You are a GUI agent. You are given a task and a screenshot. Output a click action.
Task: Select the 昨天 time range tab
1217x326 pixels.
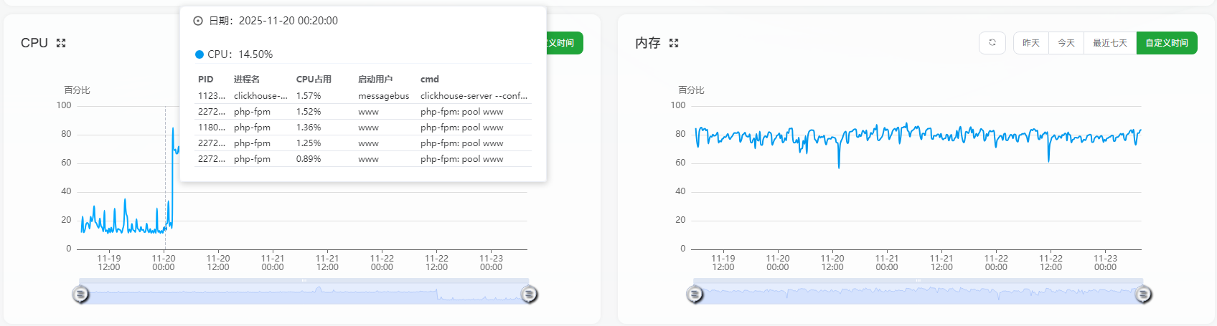pyautogui.click(x=1031, y=43)
